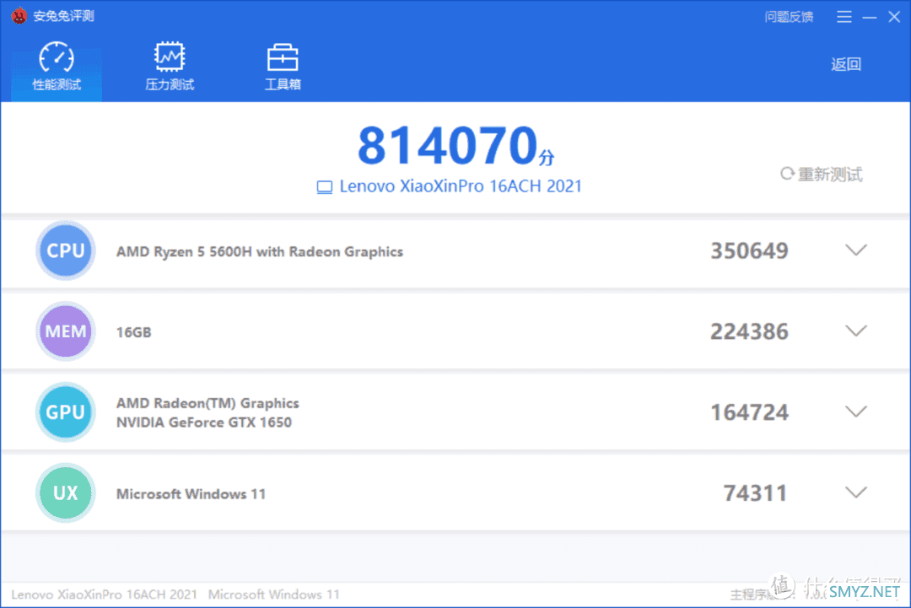Switch to the 压力测试 stress test tab
The image size is (911, 608).
pos(169,67)
